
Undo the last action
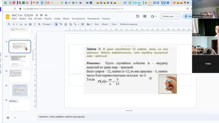point(21,24)
